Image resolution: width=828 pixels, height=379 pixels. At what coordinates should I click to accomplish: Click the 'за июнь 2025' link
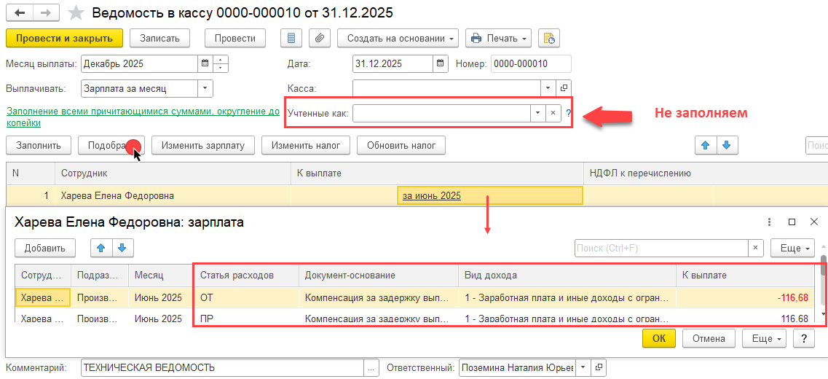point(432,195)
